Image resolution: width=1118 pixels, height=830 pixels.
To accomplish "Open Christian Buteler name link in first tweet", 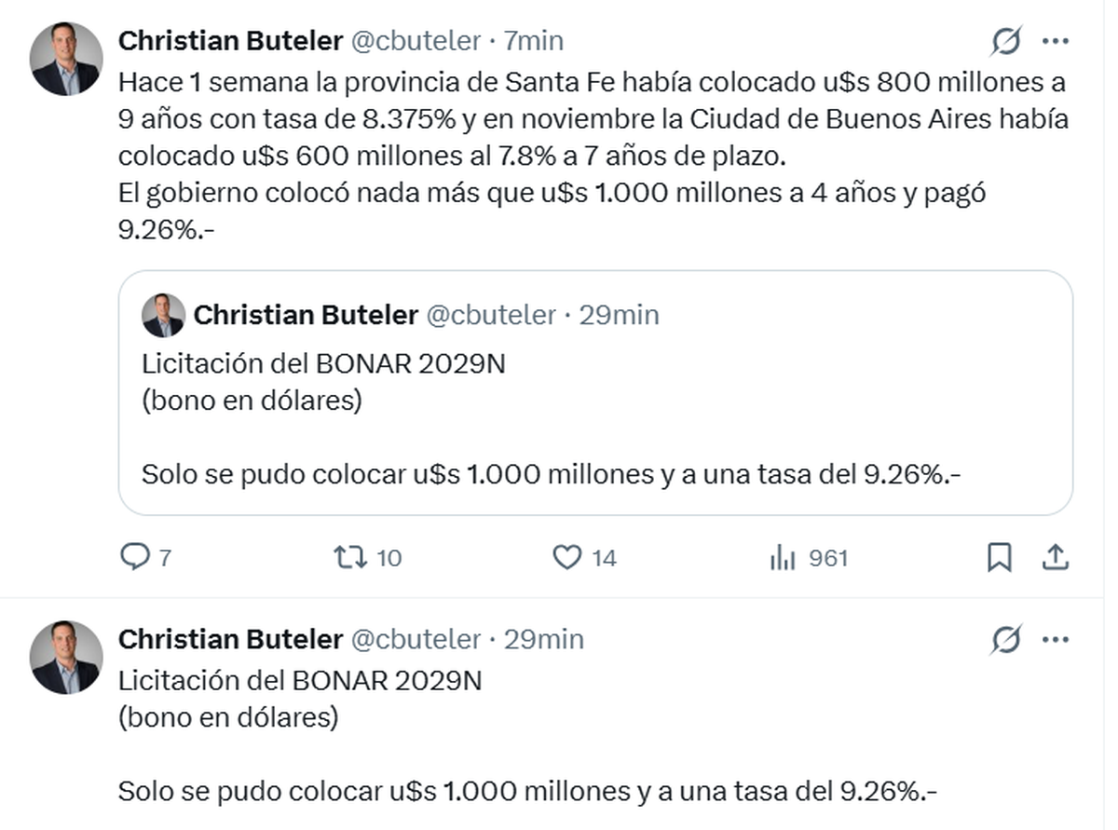I will click(x=230, y=41).
